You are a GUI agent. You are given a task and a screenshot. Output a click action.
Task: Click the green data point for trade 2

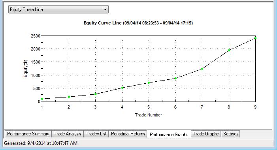(69, 97)
